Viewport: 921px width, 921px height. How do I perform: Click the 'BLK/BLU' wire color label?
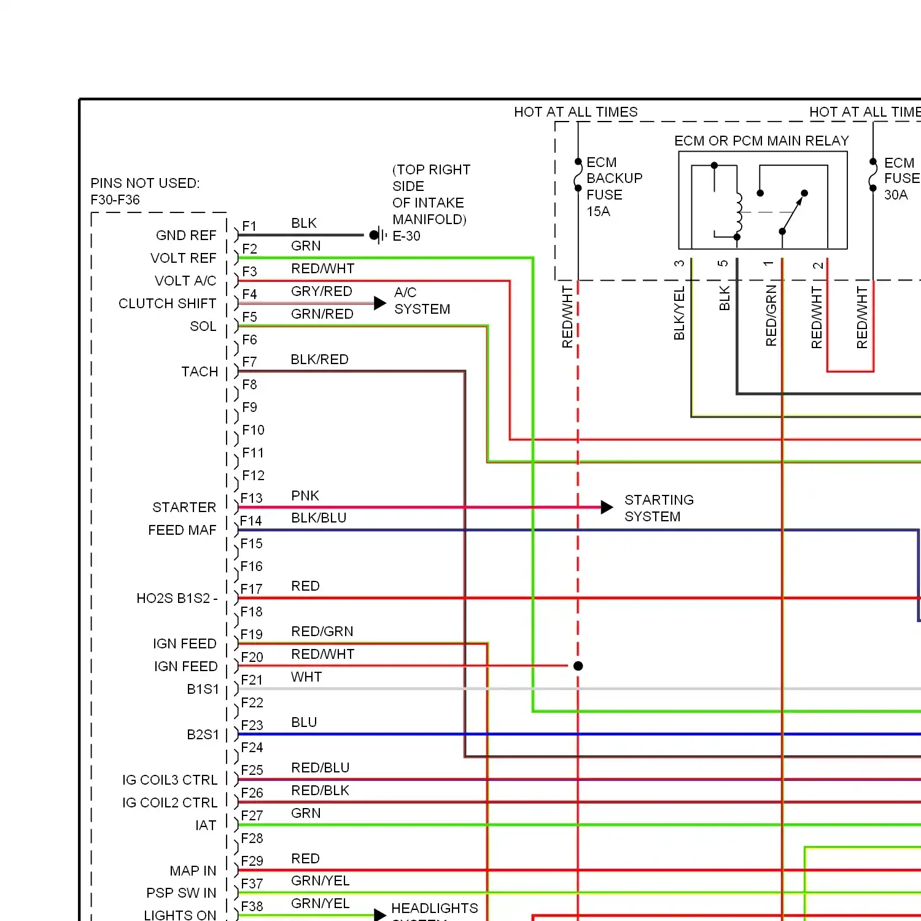(319, 518)
